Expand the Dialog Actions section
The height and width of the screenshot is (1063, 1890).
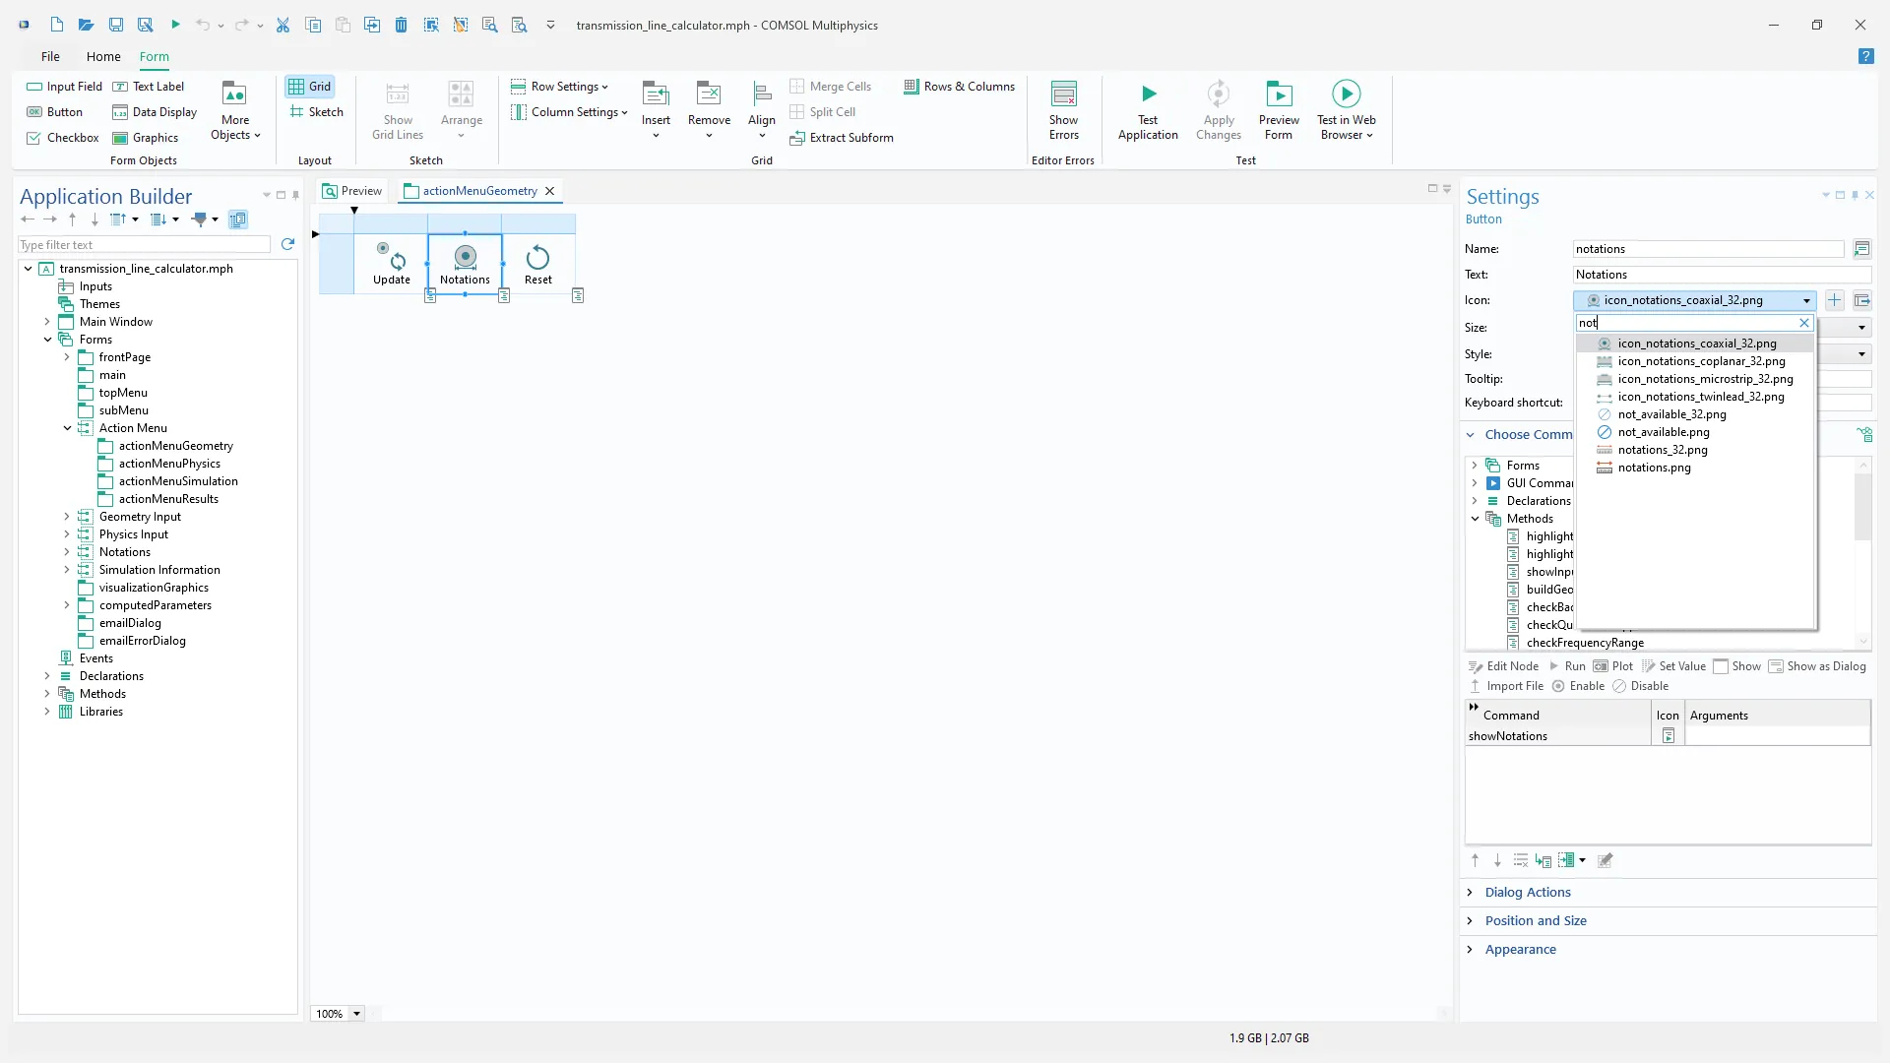(1528, 893)
